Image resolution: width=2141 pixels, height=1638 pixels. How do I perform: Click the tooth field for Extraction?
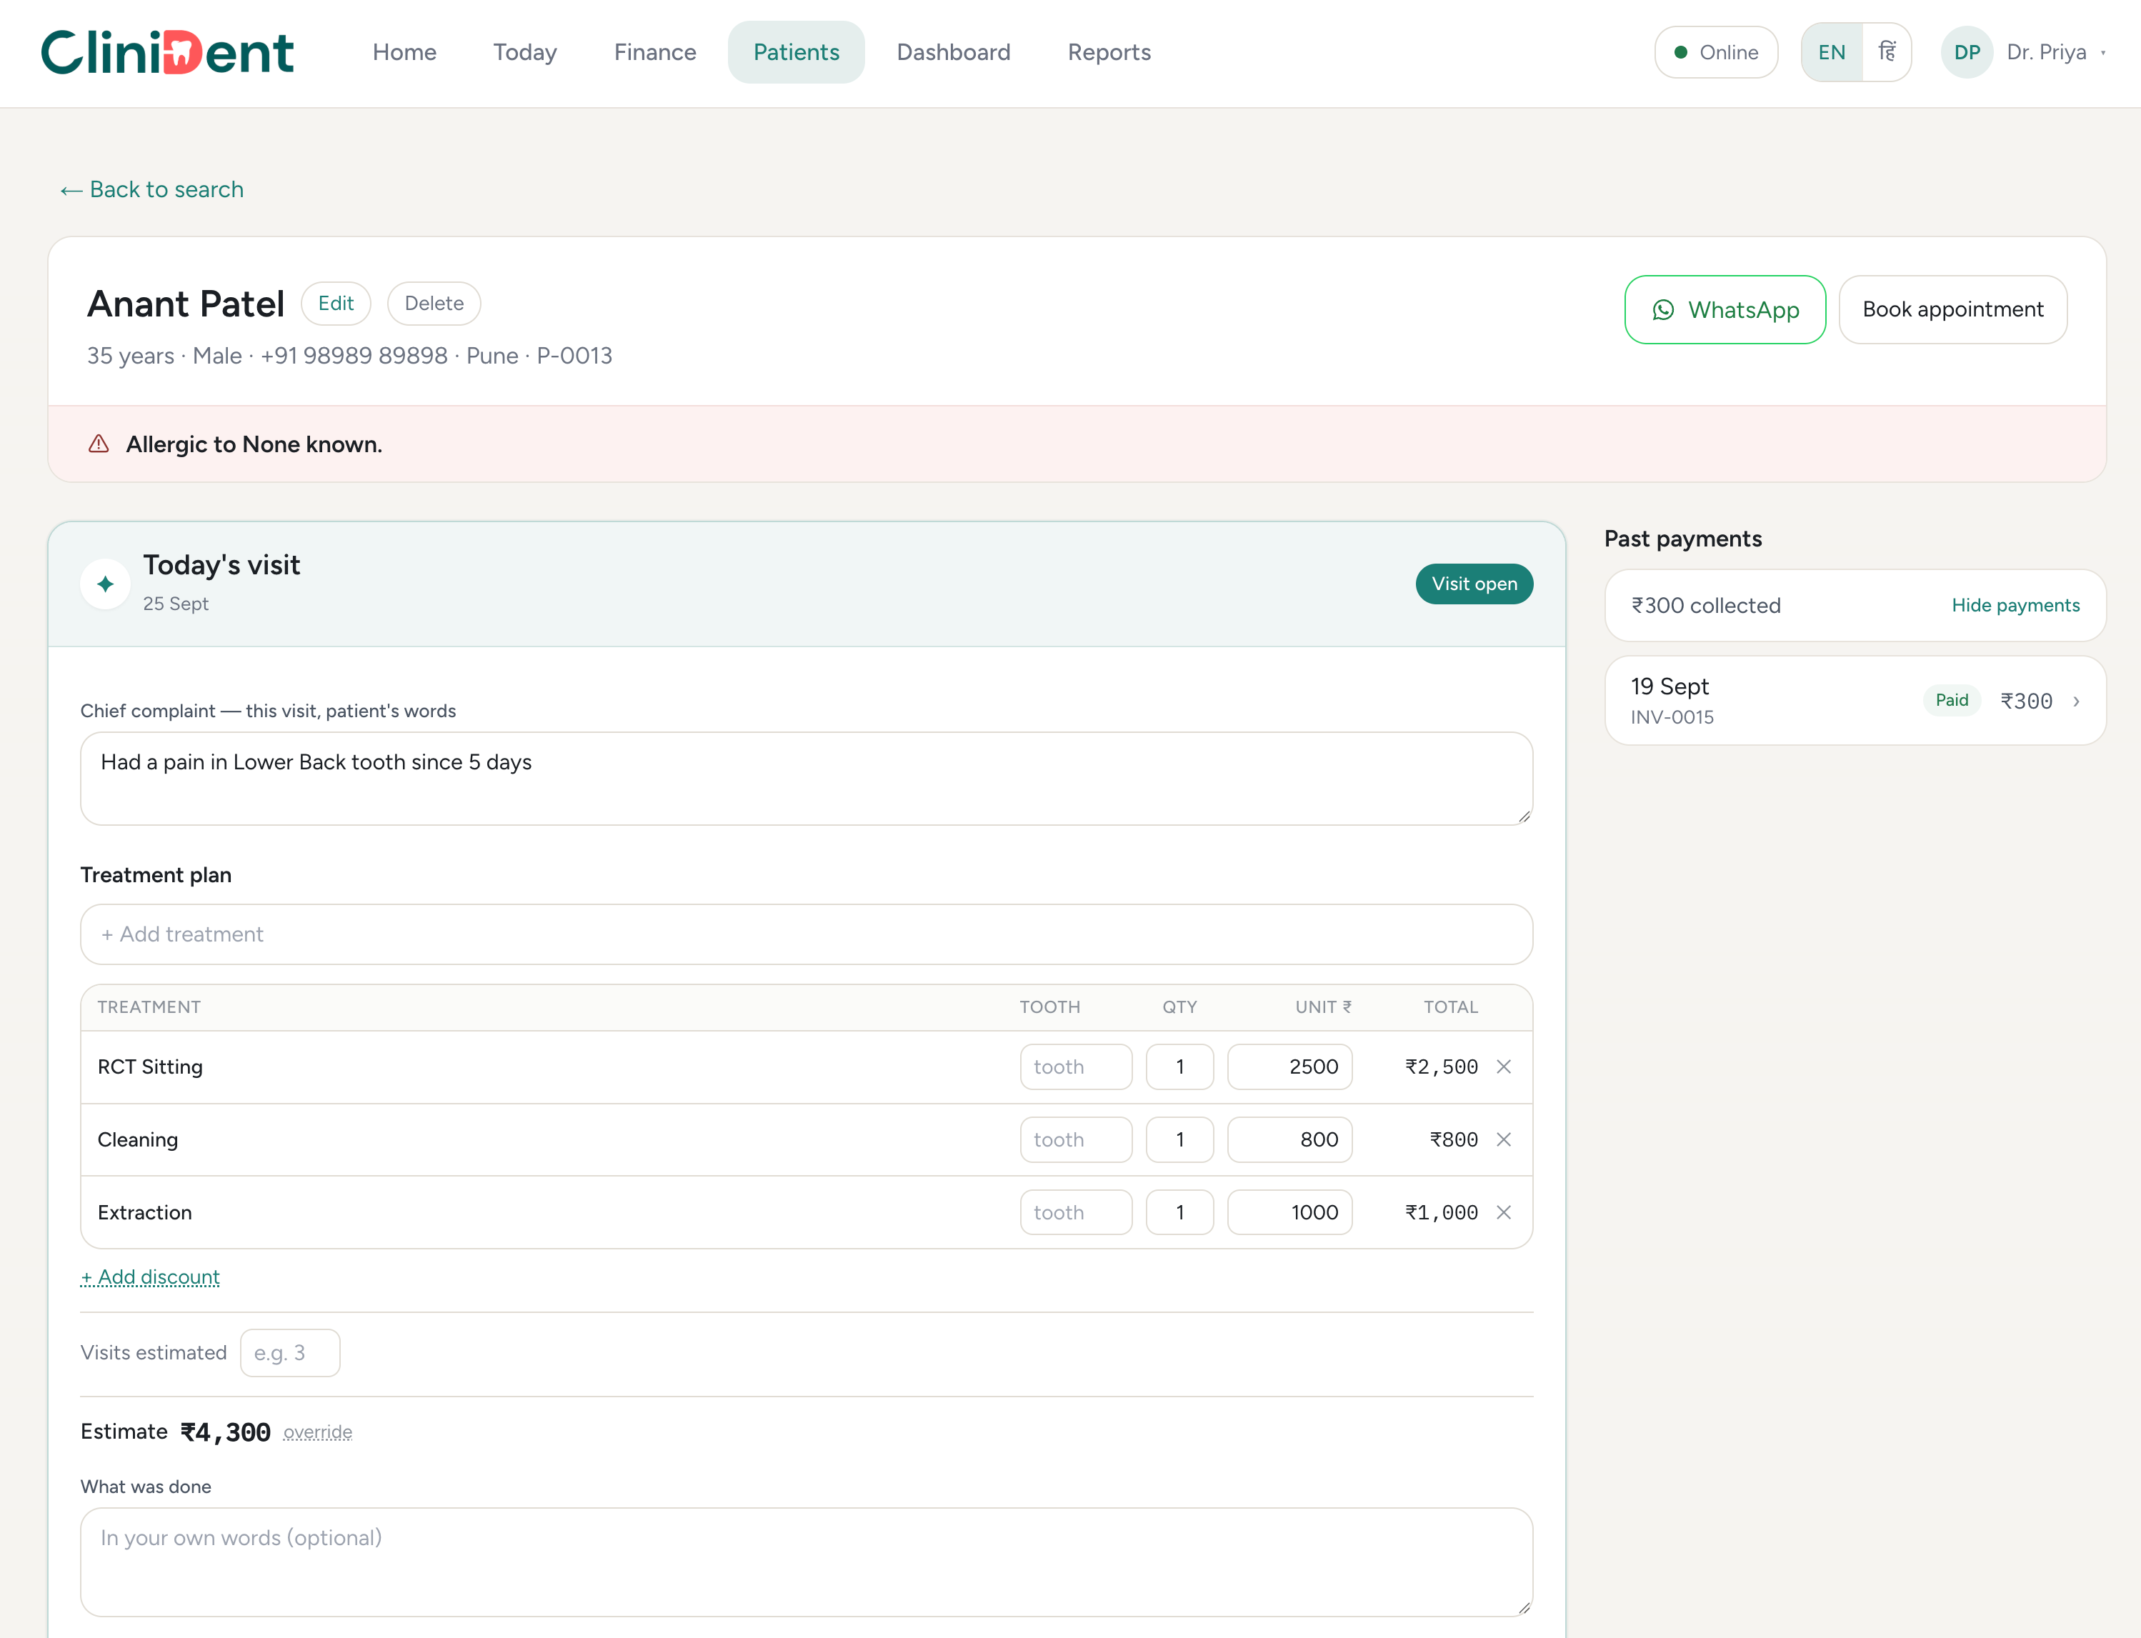coord(1075,1212)
